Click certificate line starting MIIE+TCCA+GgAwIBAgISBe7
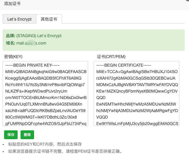The height and width of the screenshot is (156, 189). point(137,72)
